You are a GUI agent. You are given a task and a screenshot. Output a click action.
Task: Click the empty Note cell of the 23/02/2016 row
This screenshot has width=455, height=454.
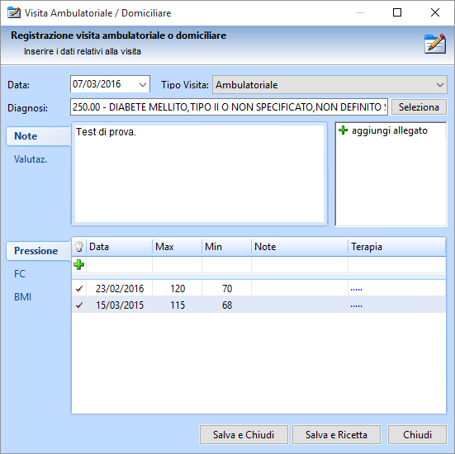pos(300,289)
